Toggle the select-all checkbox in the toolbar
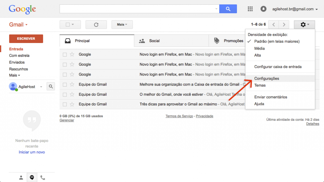Viewport: 324px width, 182px height. click(68, 25)
